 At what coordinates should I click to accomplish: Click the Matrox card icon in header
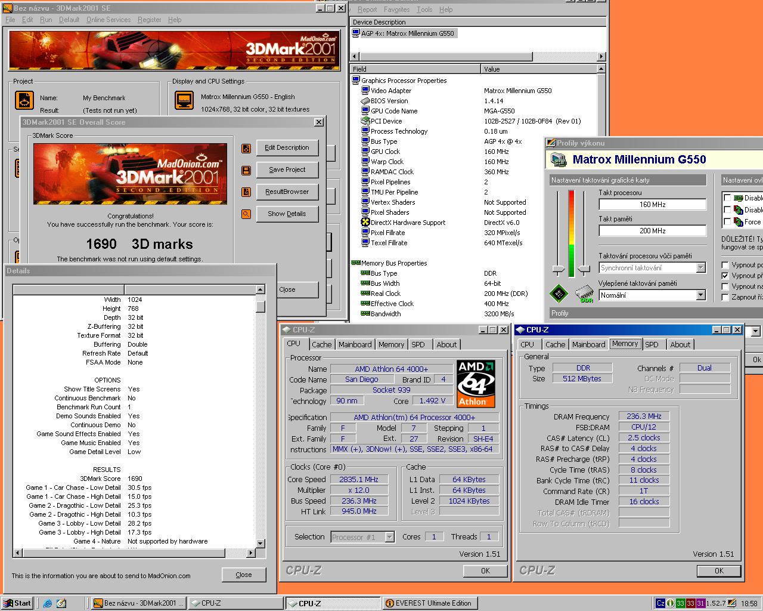tap(559, 159)
